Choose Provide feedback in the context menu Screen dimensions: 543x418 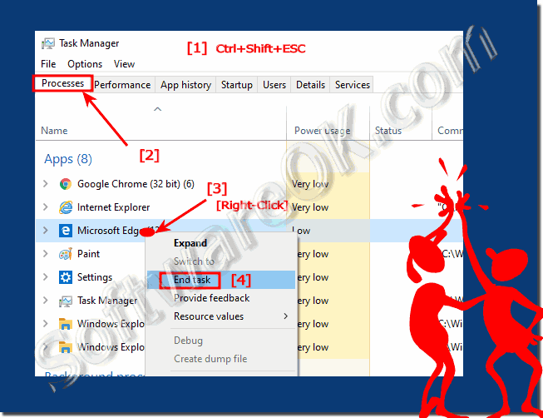222,298
